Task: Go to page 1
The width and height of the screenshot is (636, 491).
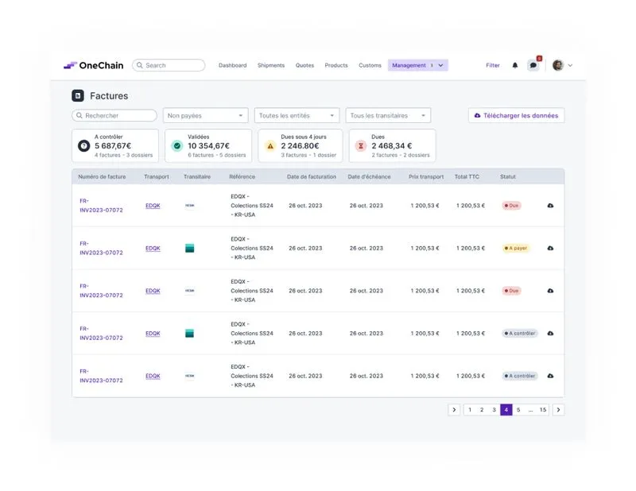Action: [x=470, y=410]
